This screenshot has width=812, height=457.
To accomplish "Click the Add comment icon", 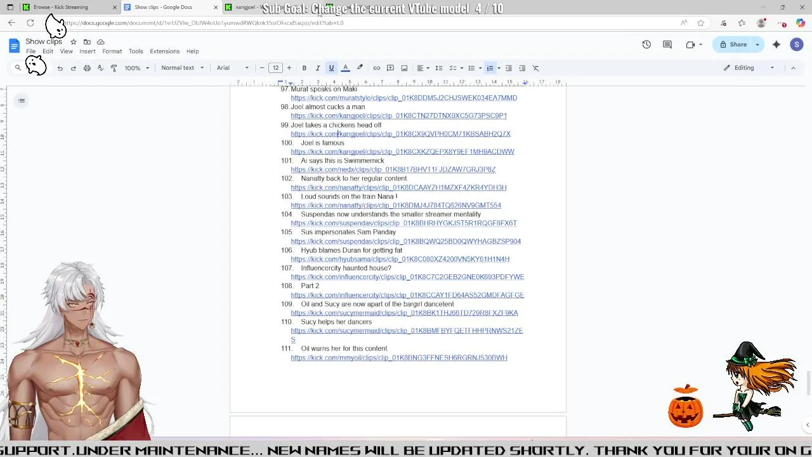I will [390, 68].
